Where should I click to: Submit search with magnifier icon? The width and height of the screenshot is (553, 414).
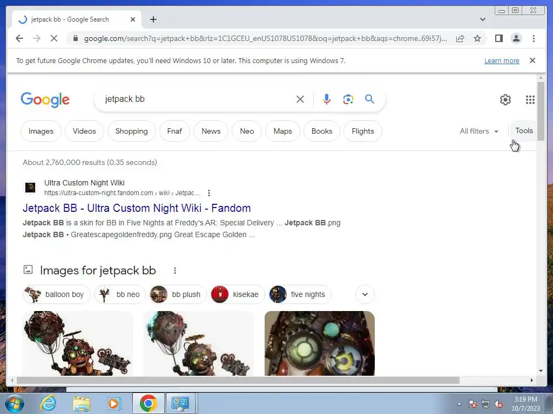point(369,99)
